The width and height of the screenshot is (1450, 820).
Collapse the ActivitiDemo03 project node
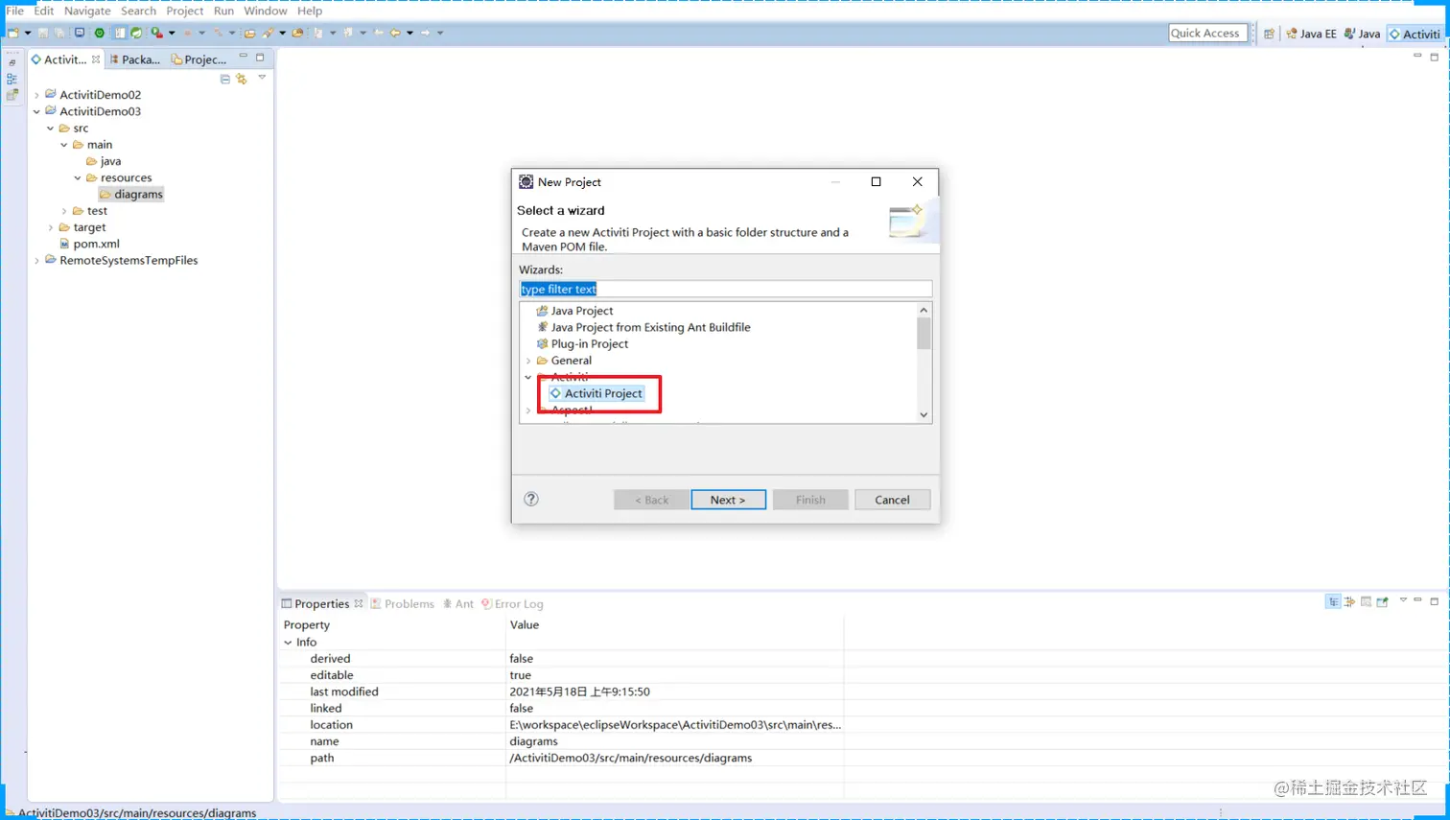coord(36,111)
